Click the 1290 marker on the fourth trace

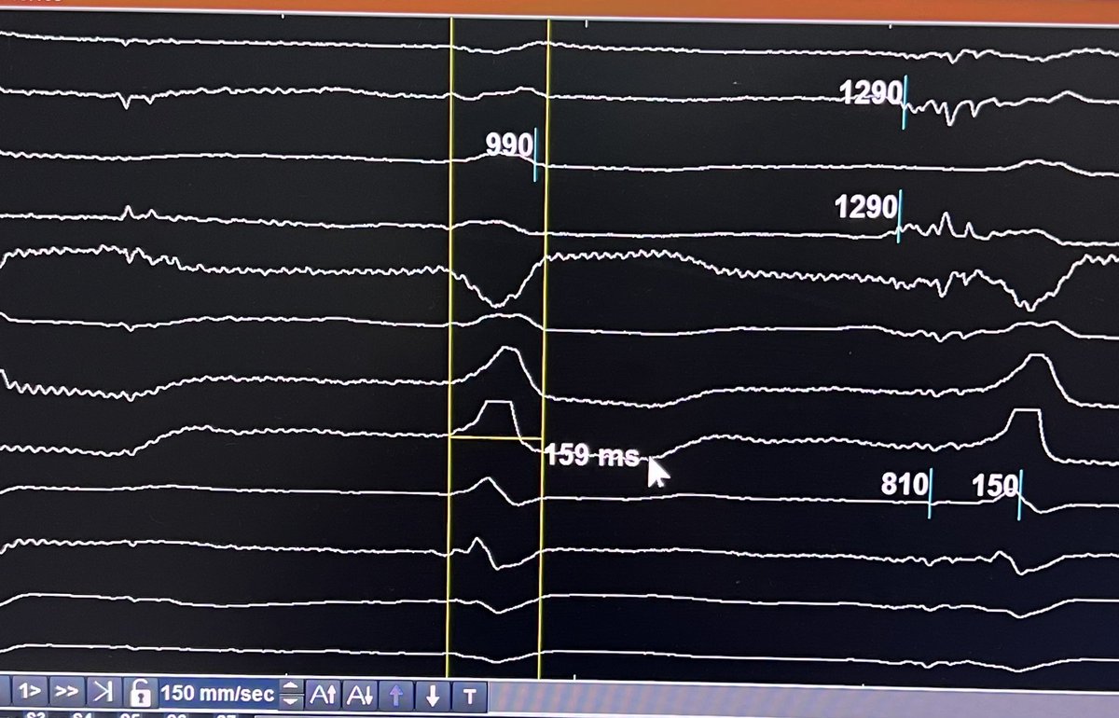tap(866, 206)
